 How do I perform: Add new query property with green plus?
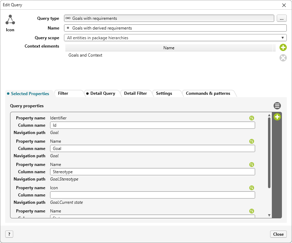pos(277,117)
